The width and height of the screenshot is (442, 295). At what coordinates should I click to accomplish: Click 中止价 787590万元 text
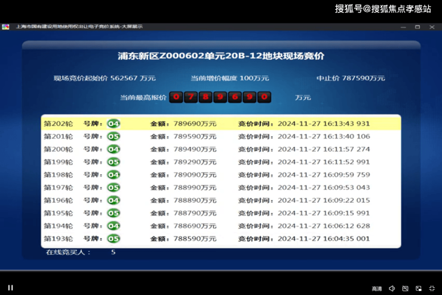coord(351,78)
